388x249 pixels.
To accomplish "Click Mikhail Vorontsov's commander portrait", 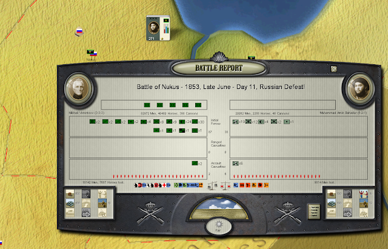I will tap(79, 88).
